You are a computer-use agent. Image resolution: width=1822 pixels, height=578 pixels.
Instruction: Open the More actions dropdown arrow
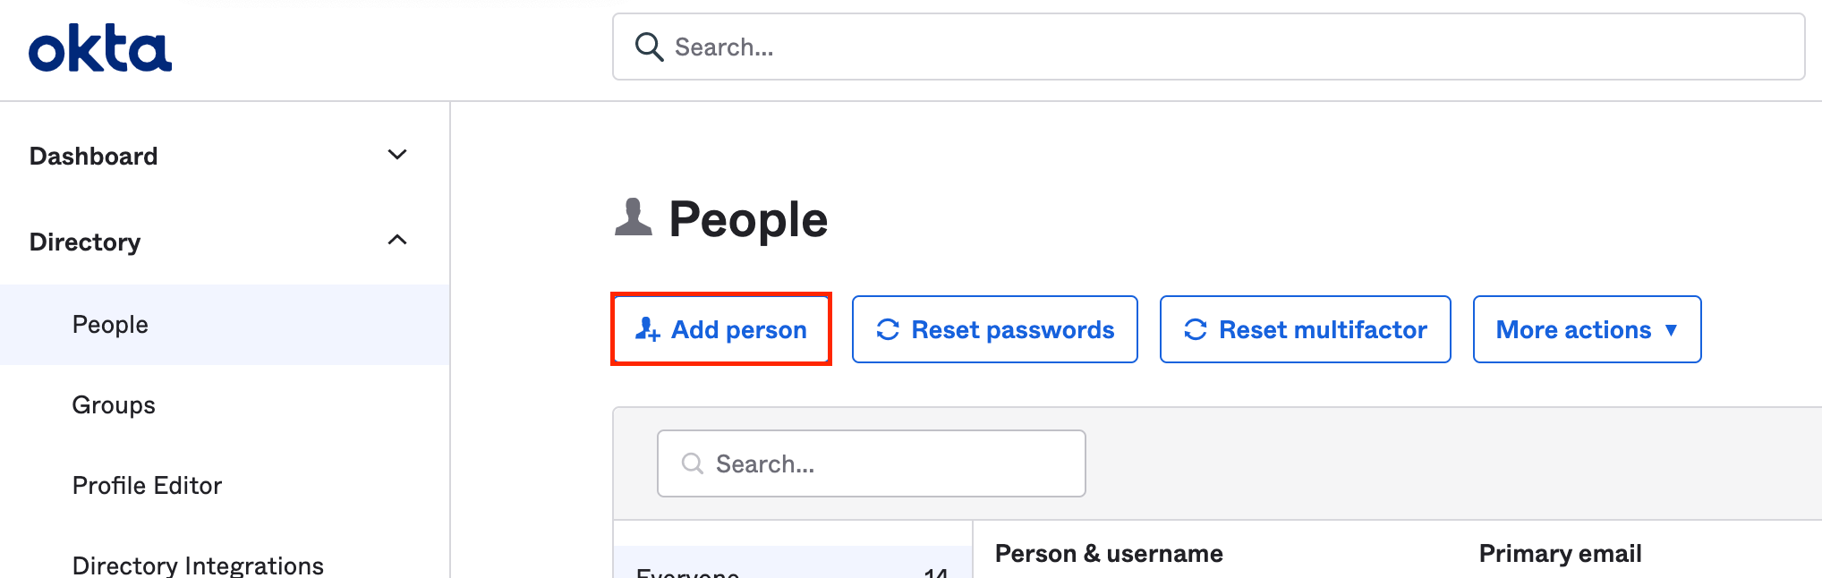1671,330
